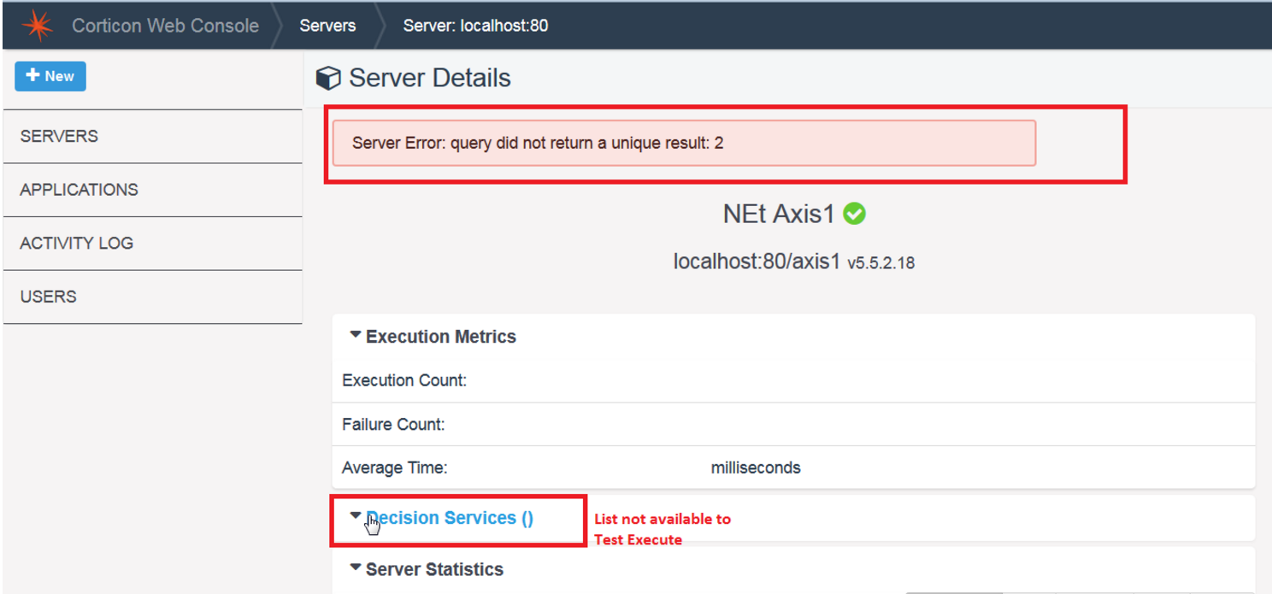1272x594 pixels.
Task: Click the localhost:80/axis1 address text
Action: [757, 262]
